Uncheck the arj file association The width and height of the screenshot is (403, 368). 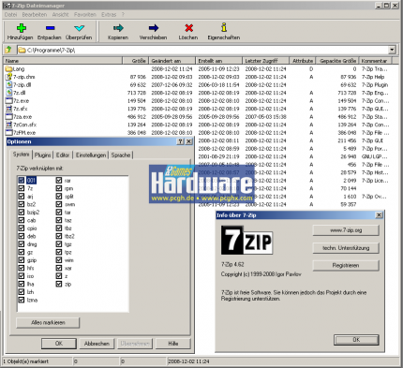click(x=22, y=196)
